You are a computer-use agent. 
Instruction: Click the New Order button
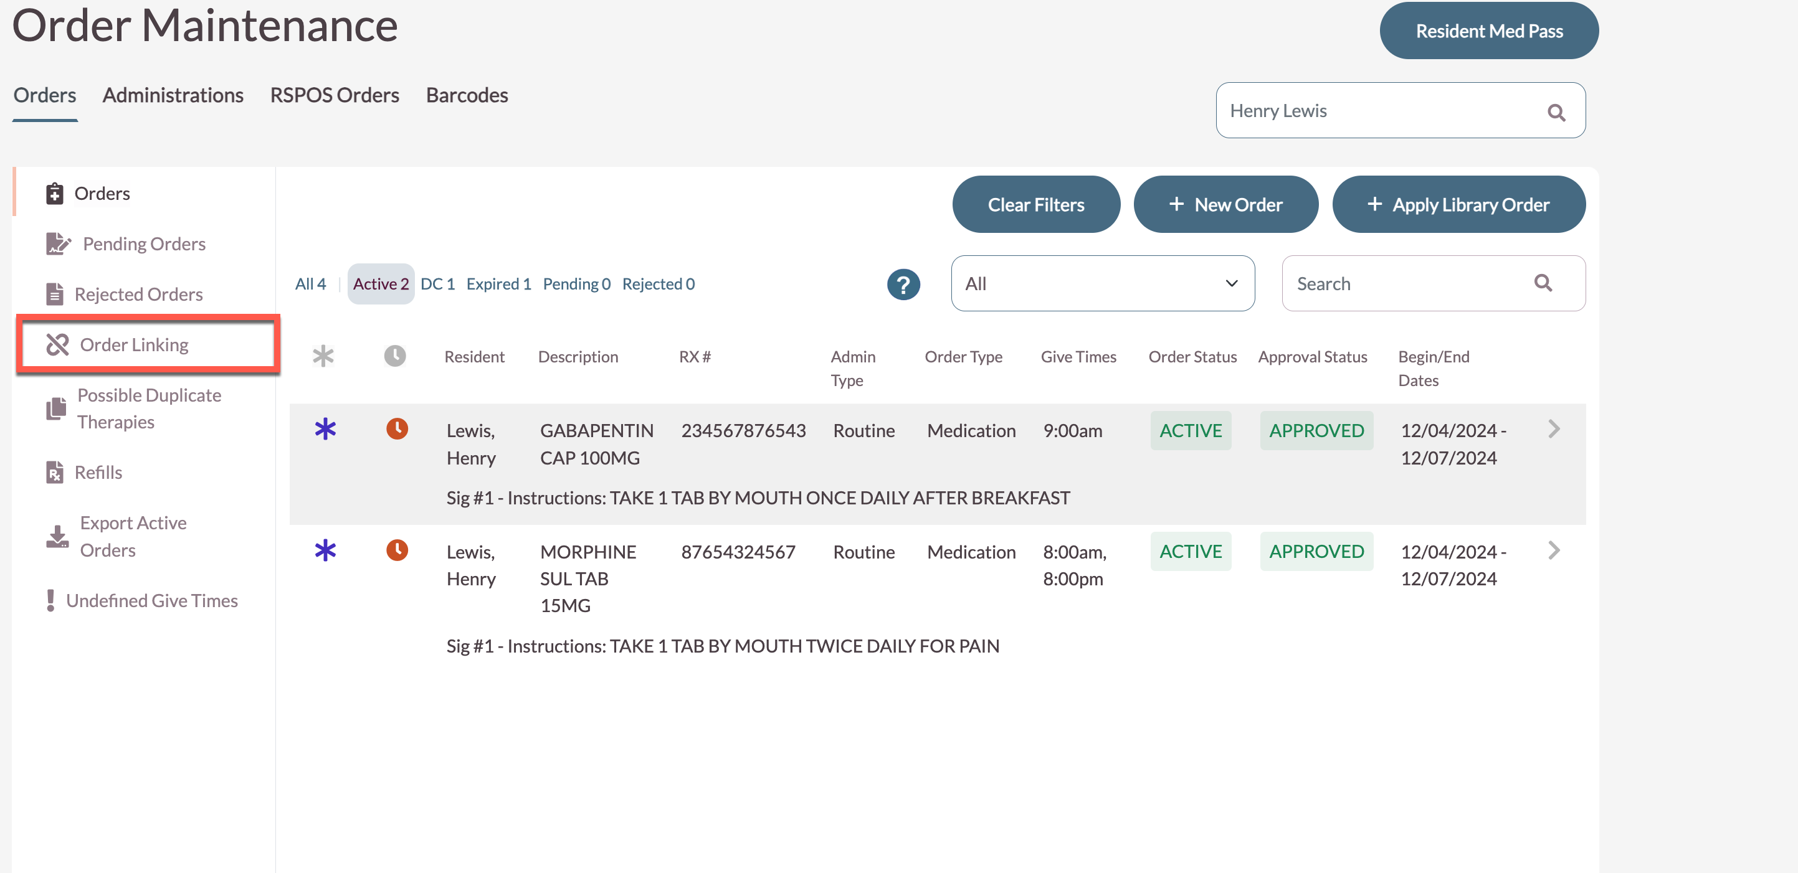pos(1225,204)
